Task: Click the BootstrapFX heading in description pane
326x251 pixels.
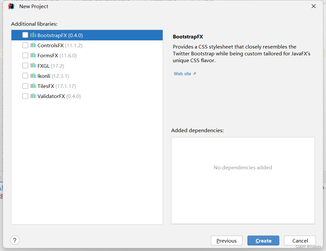Action: [x=188, y=37]
